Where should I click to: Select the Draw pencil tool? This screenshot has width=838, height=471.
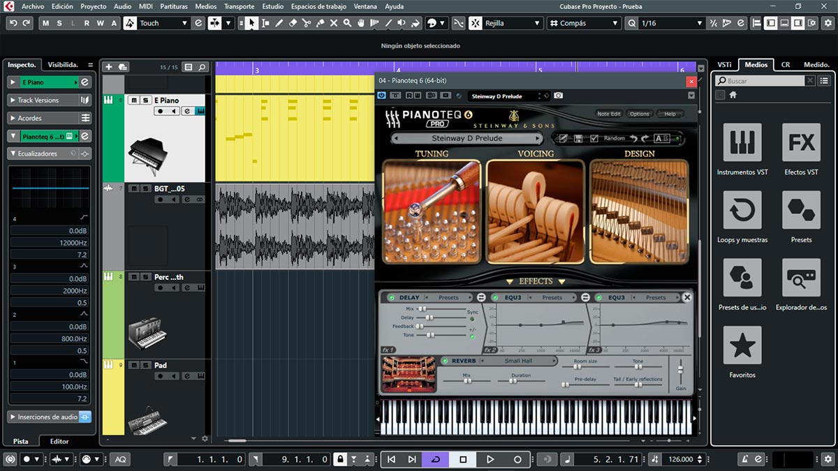pos(279,23)
